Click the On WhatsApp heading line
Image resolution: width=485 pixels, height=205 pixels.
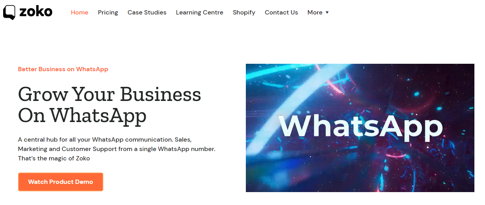pyautogui.click(x=82, y=115)
